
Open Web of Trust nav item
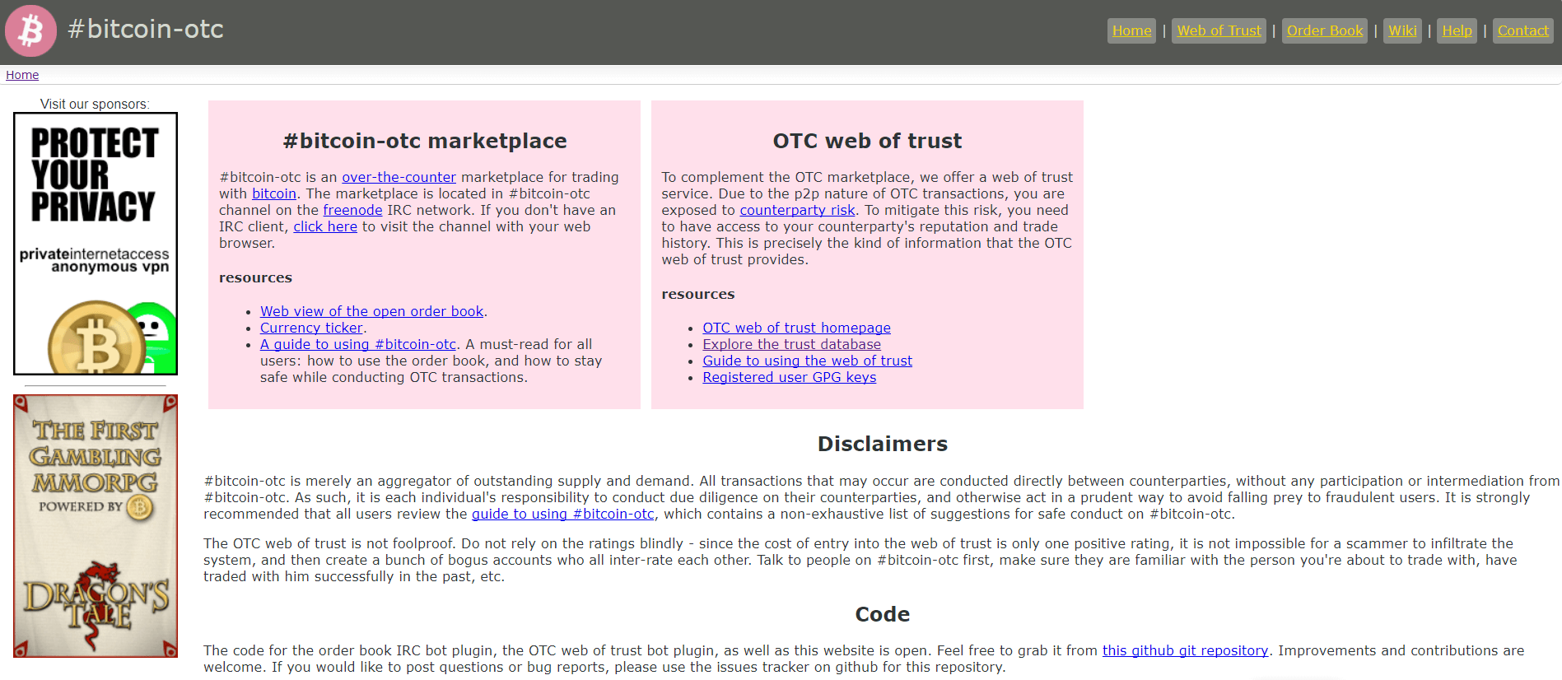(x=1219, y=30)
